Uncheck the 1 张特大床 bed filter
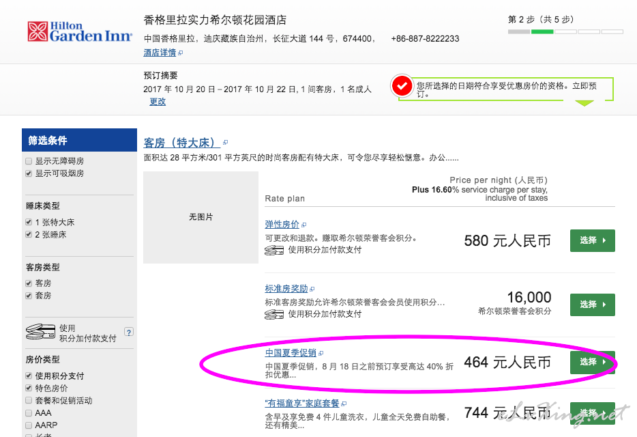This screenshot has height=437, width=637. (29, 222)
